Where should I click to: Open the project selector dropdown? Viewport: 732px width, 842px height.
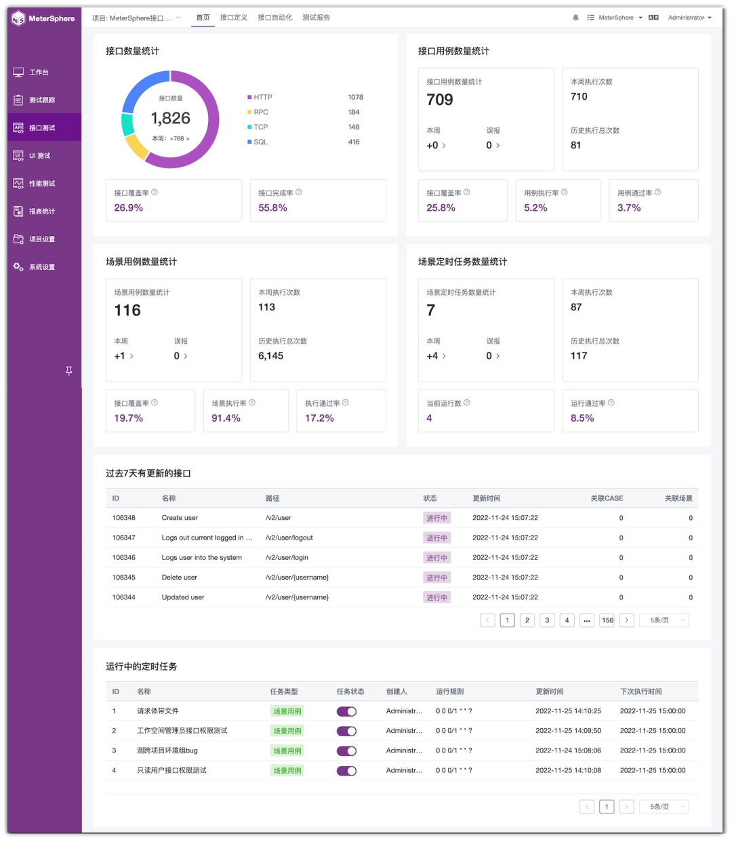tap(136, 18)
